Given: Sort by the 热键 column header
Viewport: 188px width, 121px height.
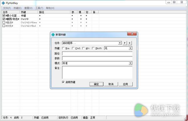Looking at the screenshot, I should [29, 12].
